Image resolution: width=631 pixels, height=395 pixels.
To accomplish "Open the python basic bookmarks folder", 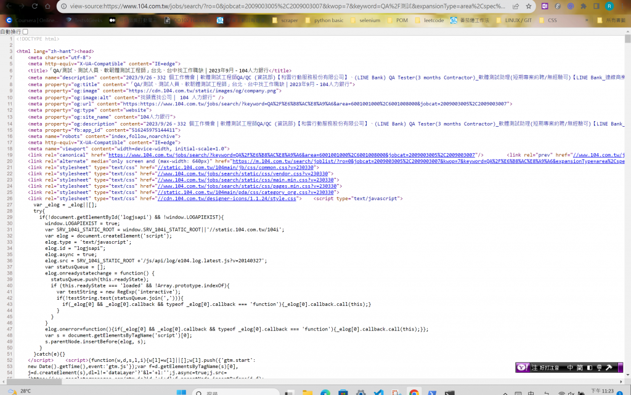I will click(x=324, y=20).
